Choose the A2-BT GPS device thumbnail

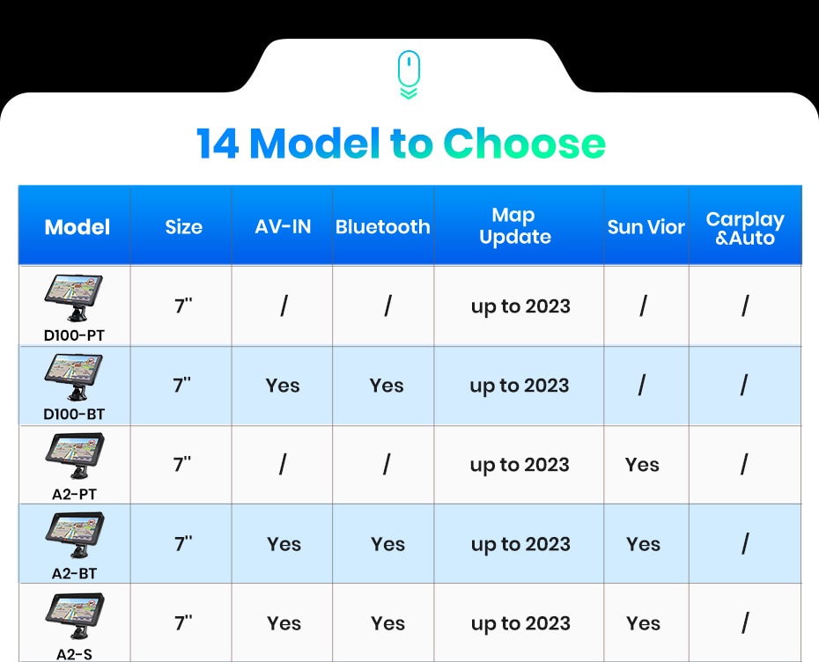click(x=74, y=535)
